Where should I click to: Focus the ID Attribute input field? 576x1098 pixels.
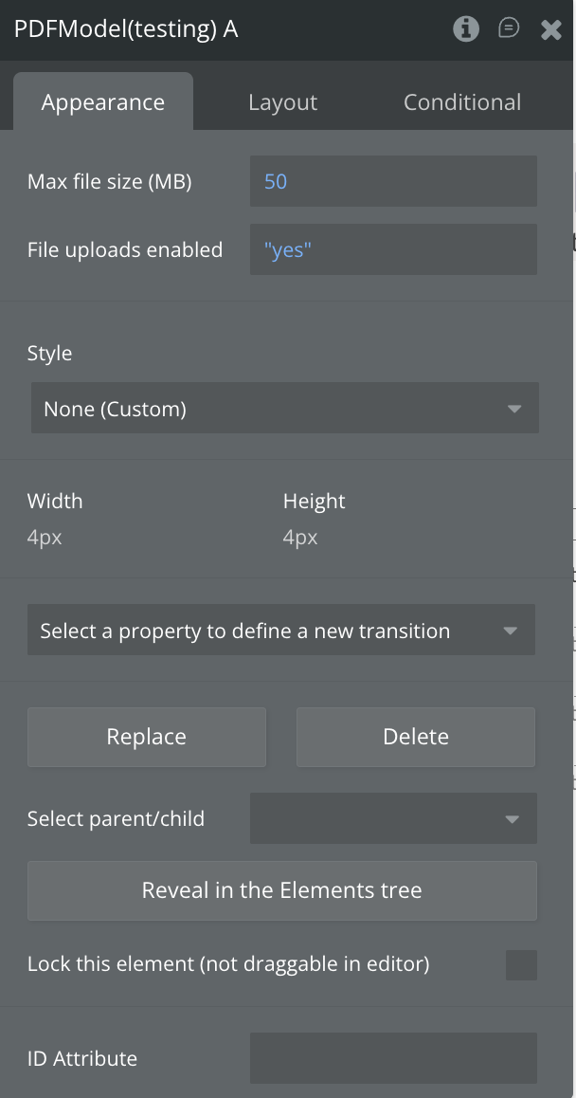tap(393, 1058)
